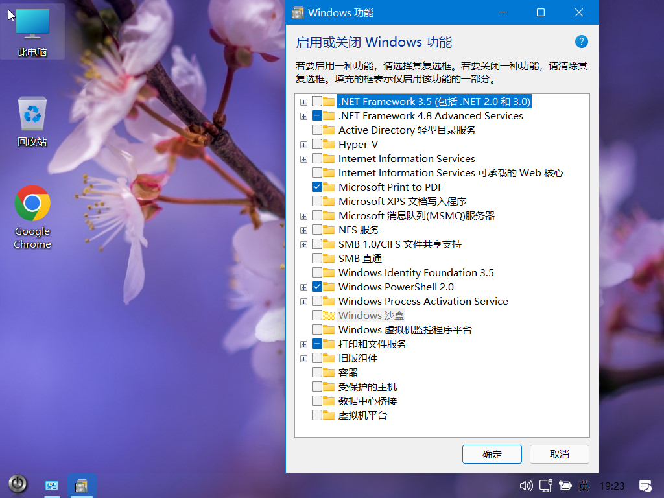Click the 旧版组件 folder icon
This screenshot has width=664, height=498.
(x=329, y=358)
